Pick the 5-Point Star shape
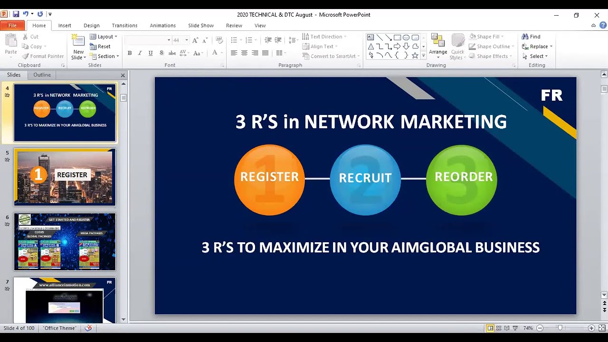Viewport: 608px width, 342px height. [x=415, y=56]
